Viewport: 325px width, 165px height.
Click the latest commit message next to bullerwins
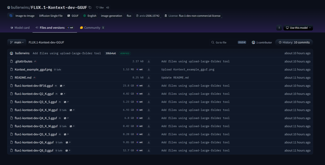pos(67,53)
